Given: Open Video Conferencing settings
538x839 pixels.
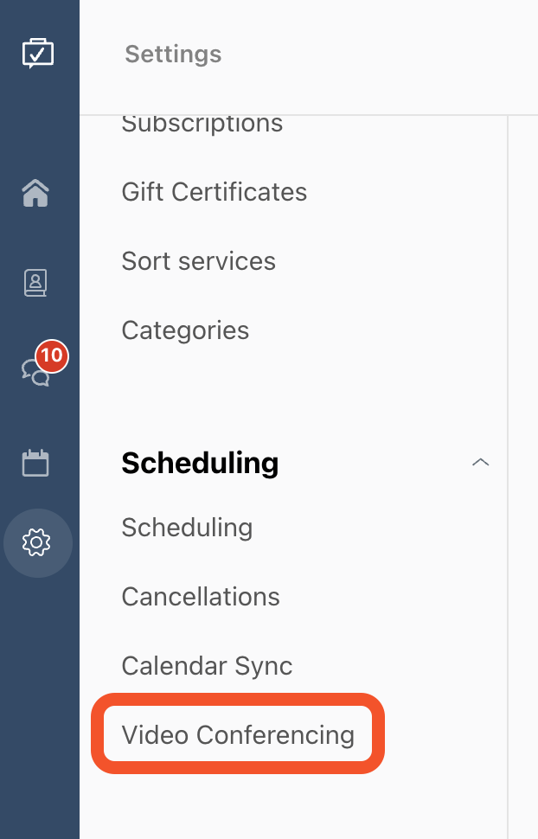Looking at the screenshot, I should (238, 735).
